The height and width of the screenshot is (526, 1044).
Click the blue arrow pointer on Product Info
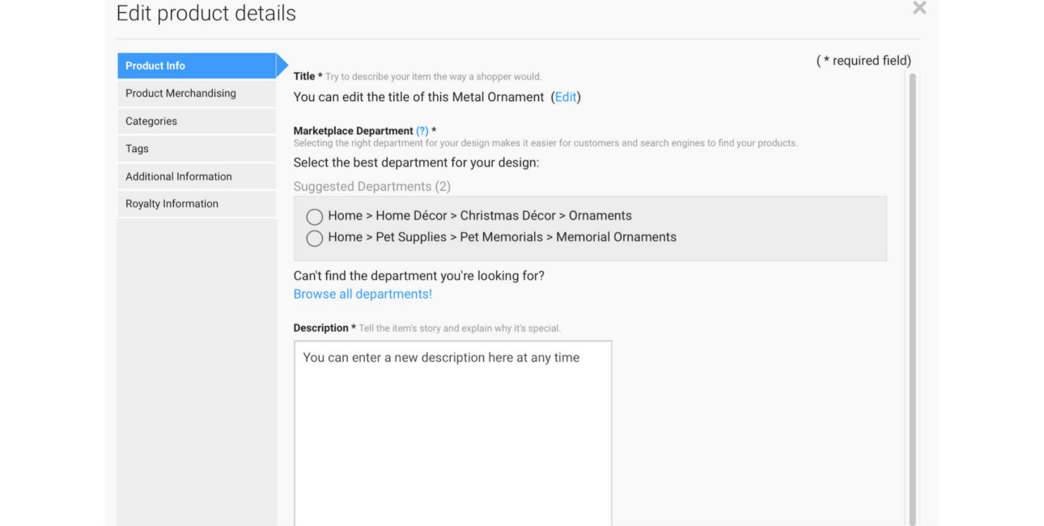pos(282,66)
